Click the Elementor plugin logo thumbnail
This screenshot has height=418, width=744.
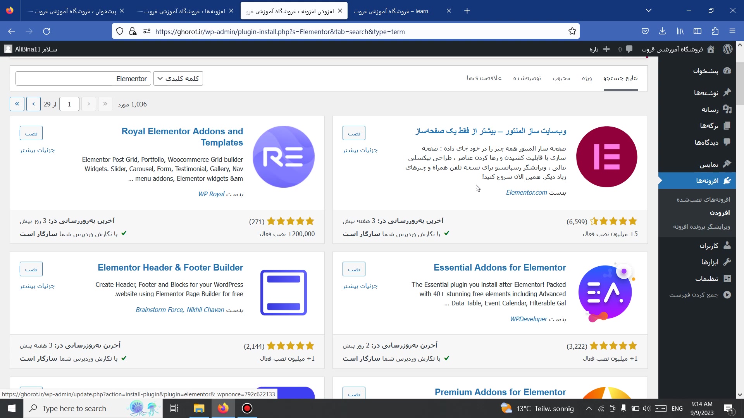(606, 157)
